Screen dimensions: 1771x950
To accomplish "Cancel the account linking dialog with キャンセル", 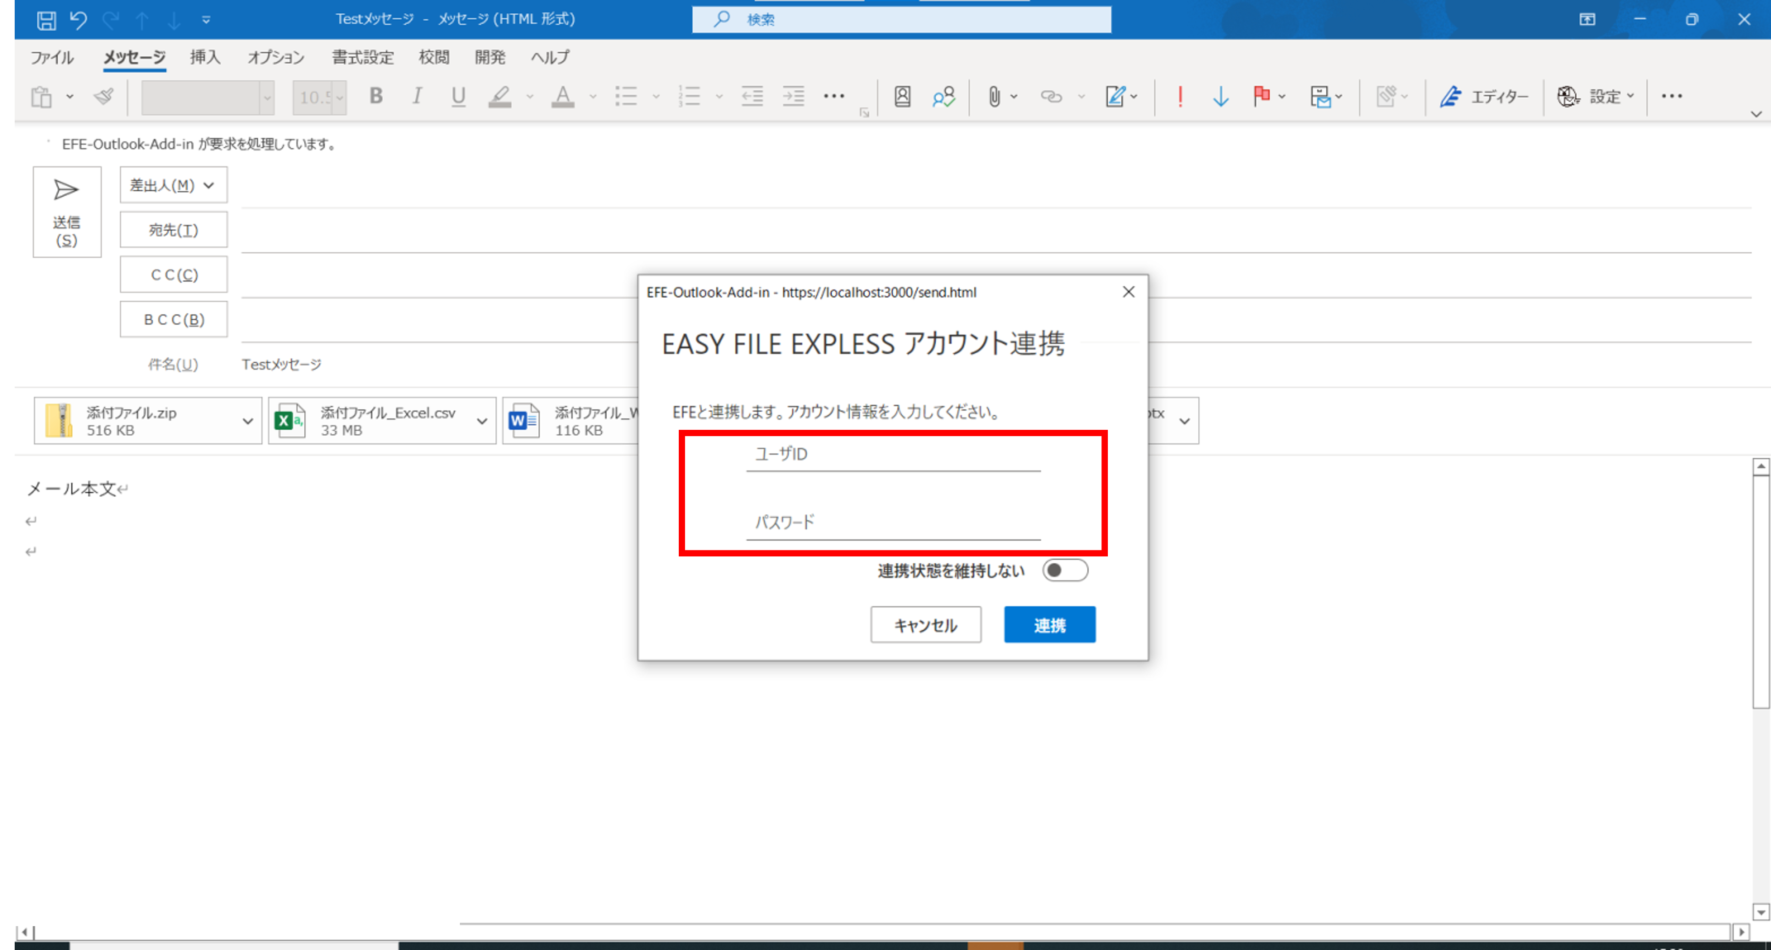I will pyautogui.click(x=925, y=625).
